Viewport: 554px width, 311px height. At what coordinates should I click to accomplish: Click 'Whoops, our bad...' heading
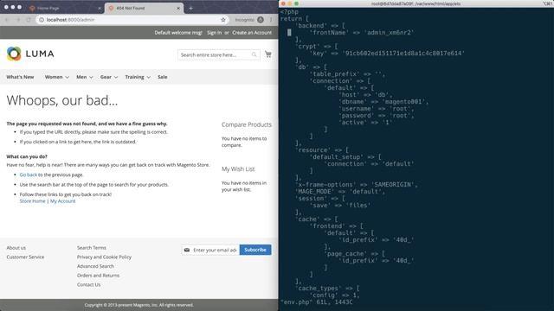pos(61,100)
